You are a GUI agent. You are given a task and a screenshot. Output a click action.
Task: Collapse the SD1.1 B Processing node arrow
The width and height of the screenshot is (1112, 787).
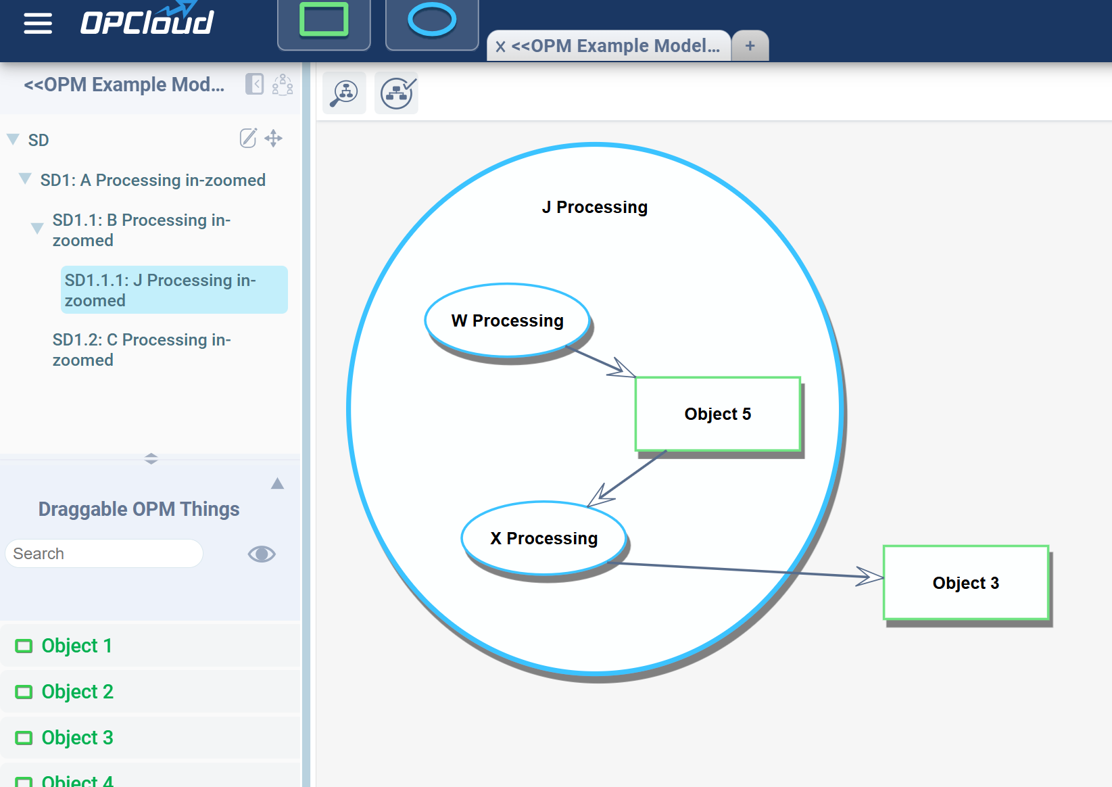pos(38,229)
